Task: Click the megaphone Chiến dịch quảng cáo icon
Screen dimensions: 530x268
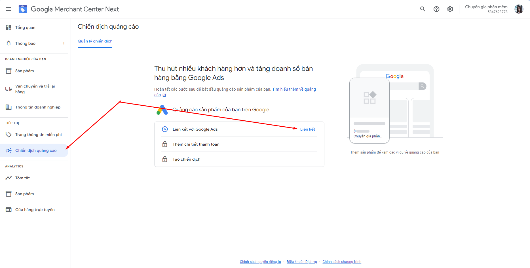Action: tap(9, 150)
